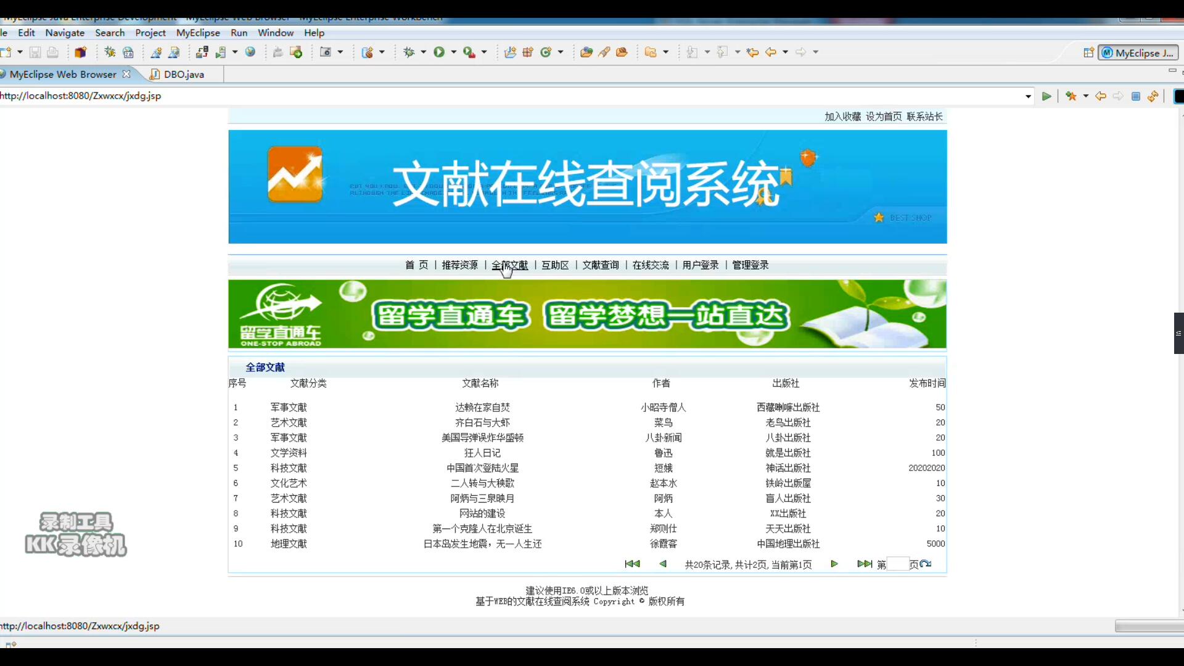The image size is (1184, 666).
Task: Click the Last Edit Location arrow icon
Action: (752, 52)
